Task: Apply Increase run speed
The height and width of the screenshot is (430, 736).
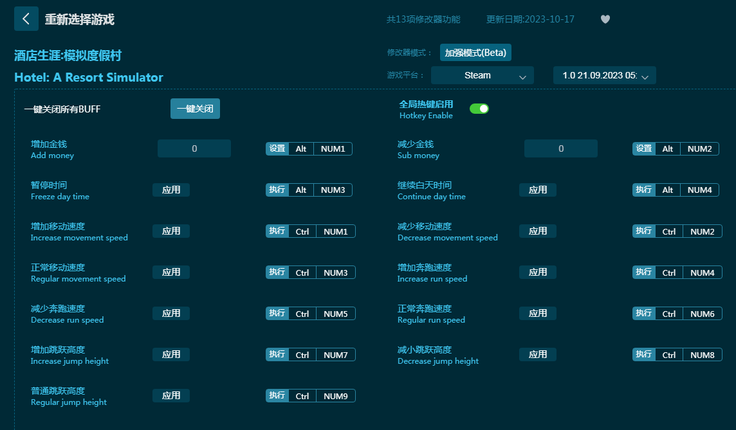Action: (537, 273)
